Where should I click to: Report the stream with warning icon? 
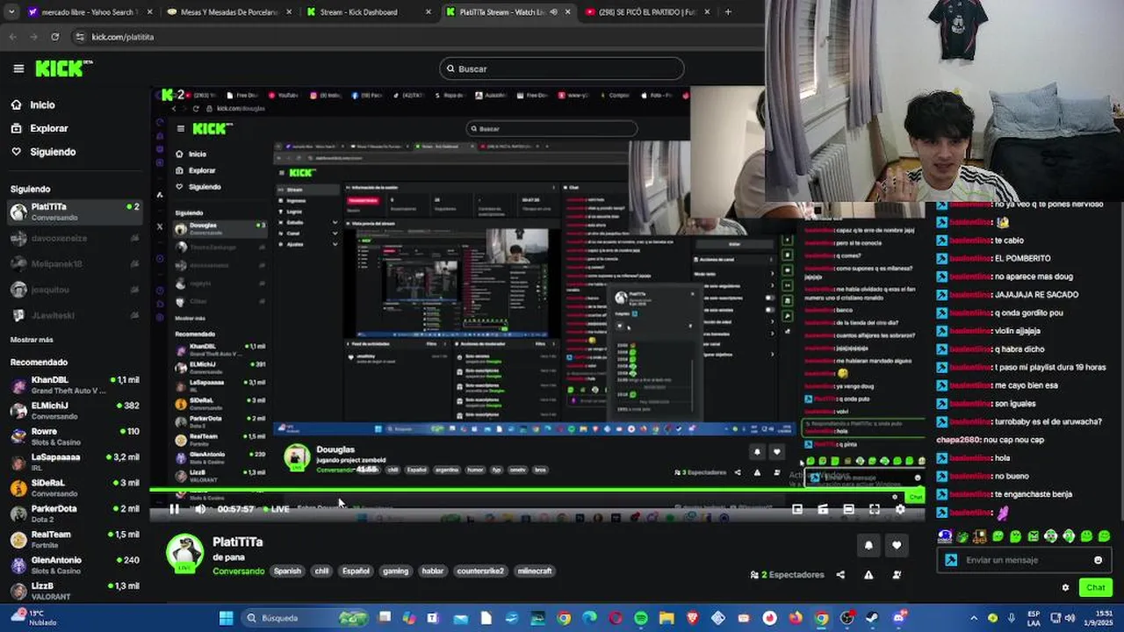coord(868,575)
